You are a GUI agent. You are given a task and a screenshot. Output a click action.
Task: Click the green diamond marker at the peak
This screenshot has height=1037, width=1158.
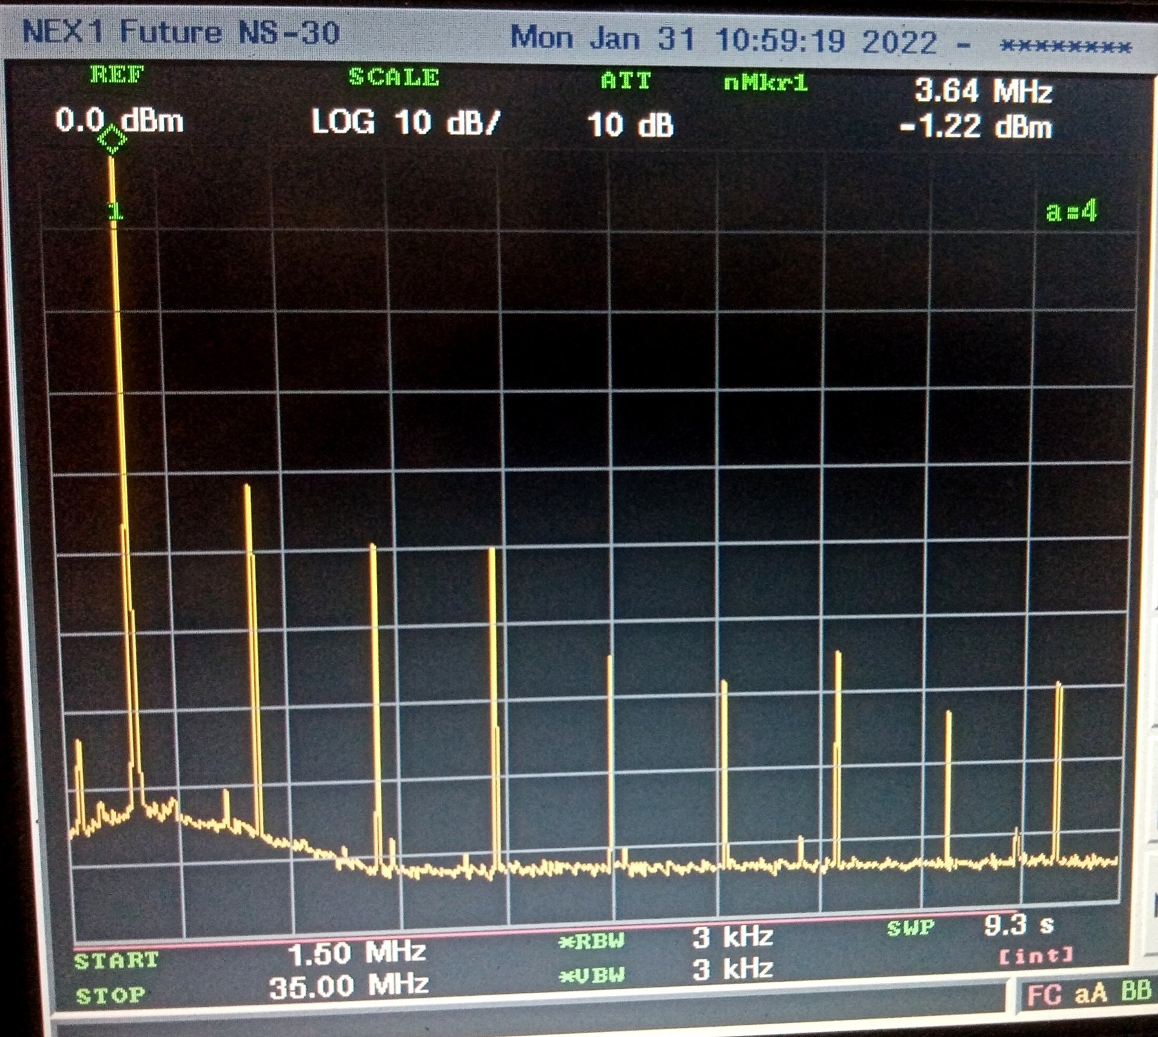point(112,140)
